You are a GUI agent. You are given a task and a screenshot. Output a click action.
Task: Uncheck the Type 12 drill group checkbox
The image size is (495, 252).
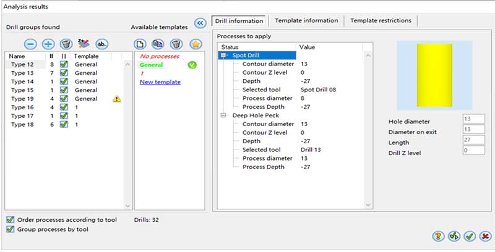tap(64, 64)
